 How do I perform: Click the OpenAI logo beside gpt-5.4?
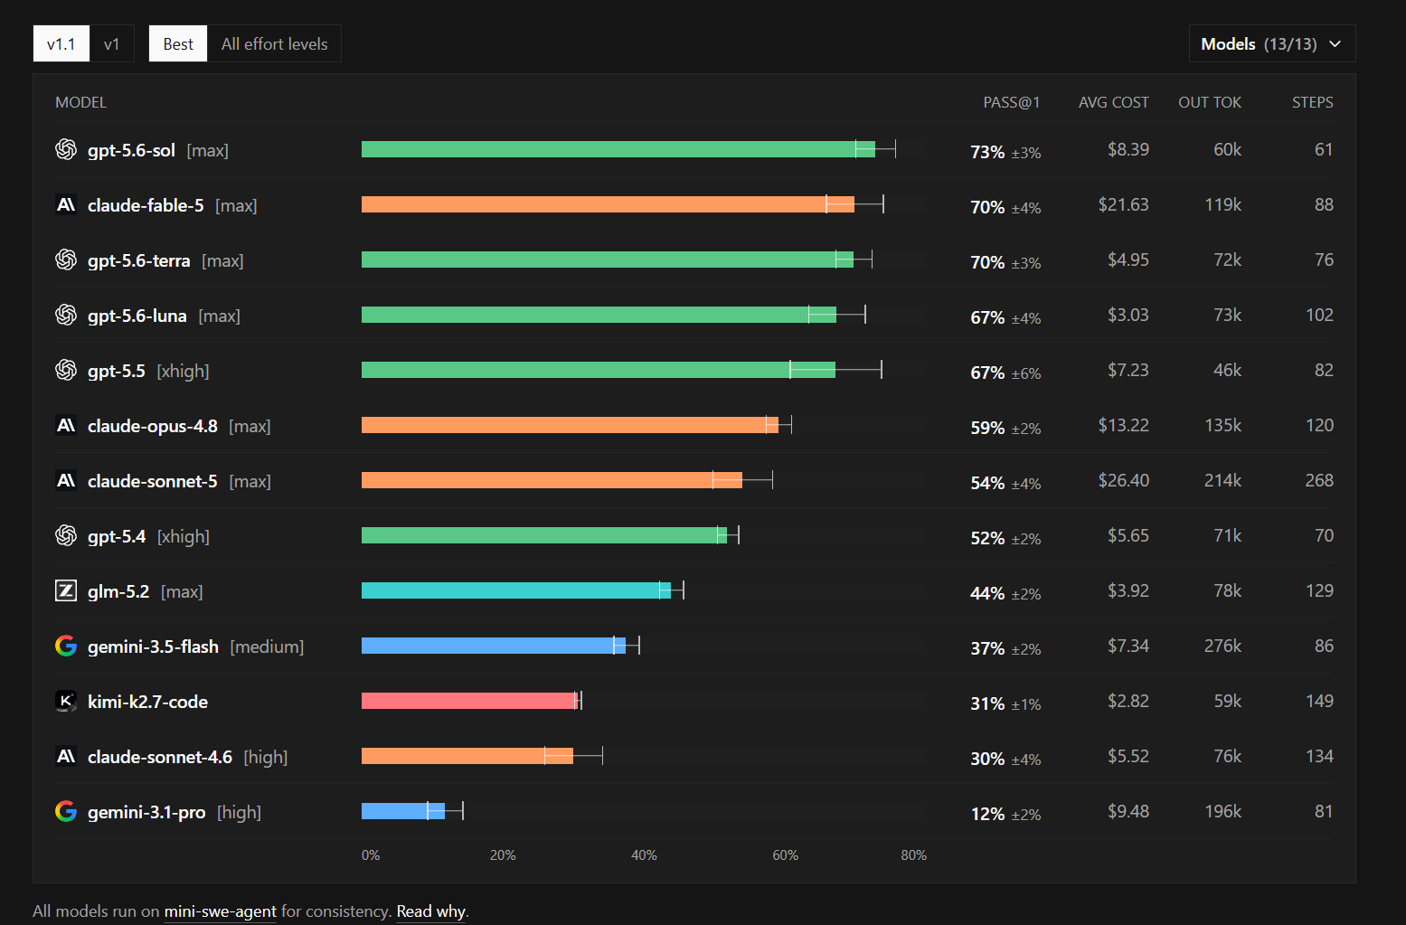tap(66, 535)
